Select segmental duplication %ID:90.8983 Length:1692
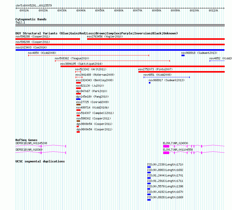 point(149,173)
